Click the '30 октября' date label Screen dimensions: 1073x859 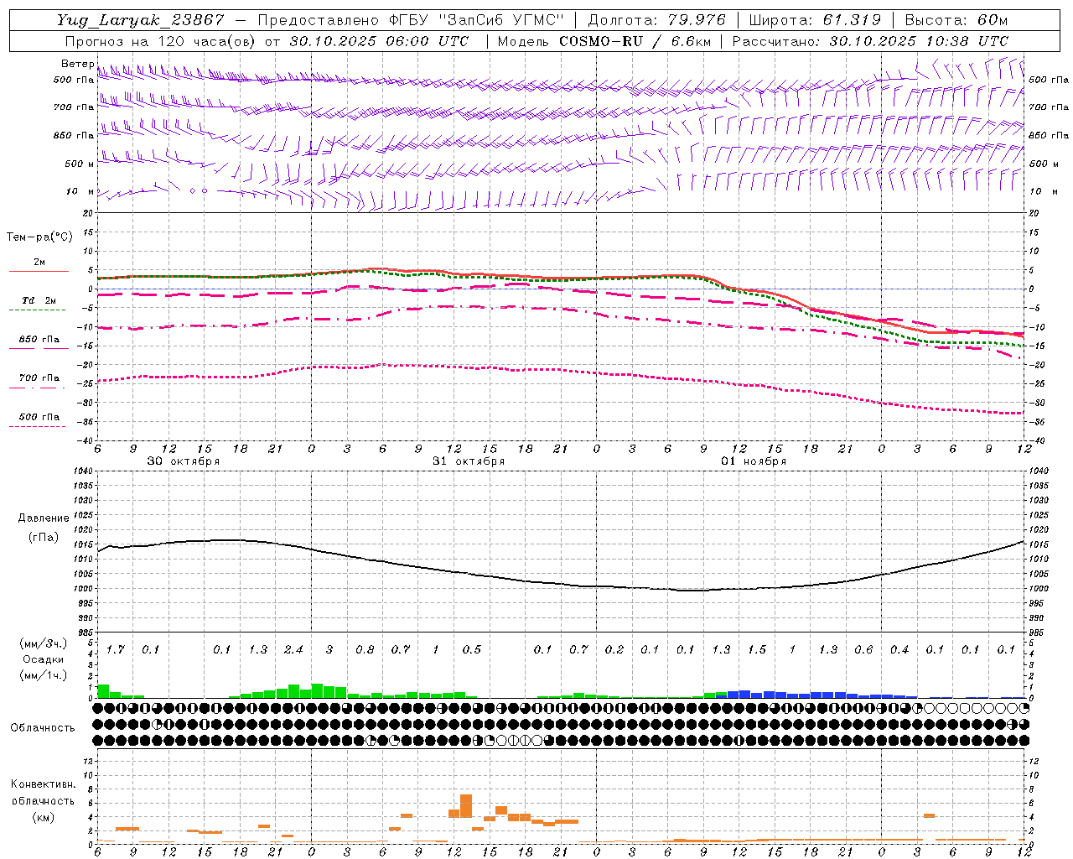(x=184, y=461)
